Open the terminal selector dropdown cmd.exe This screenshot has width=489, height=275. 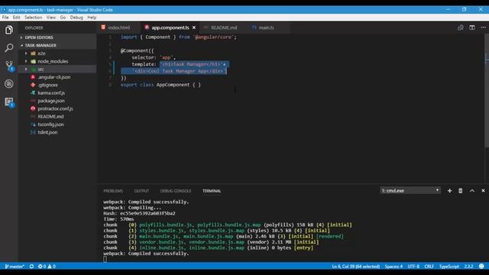coord(410,190)
